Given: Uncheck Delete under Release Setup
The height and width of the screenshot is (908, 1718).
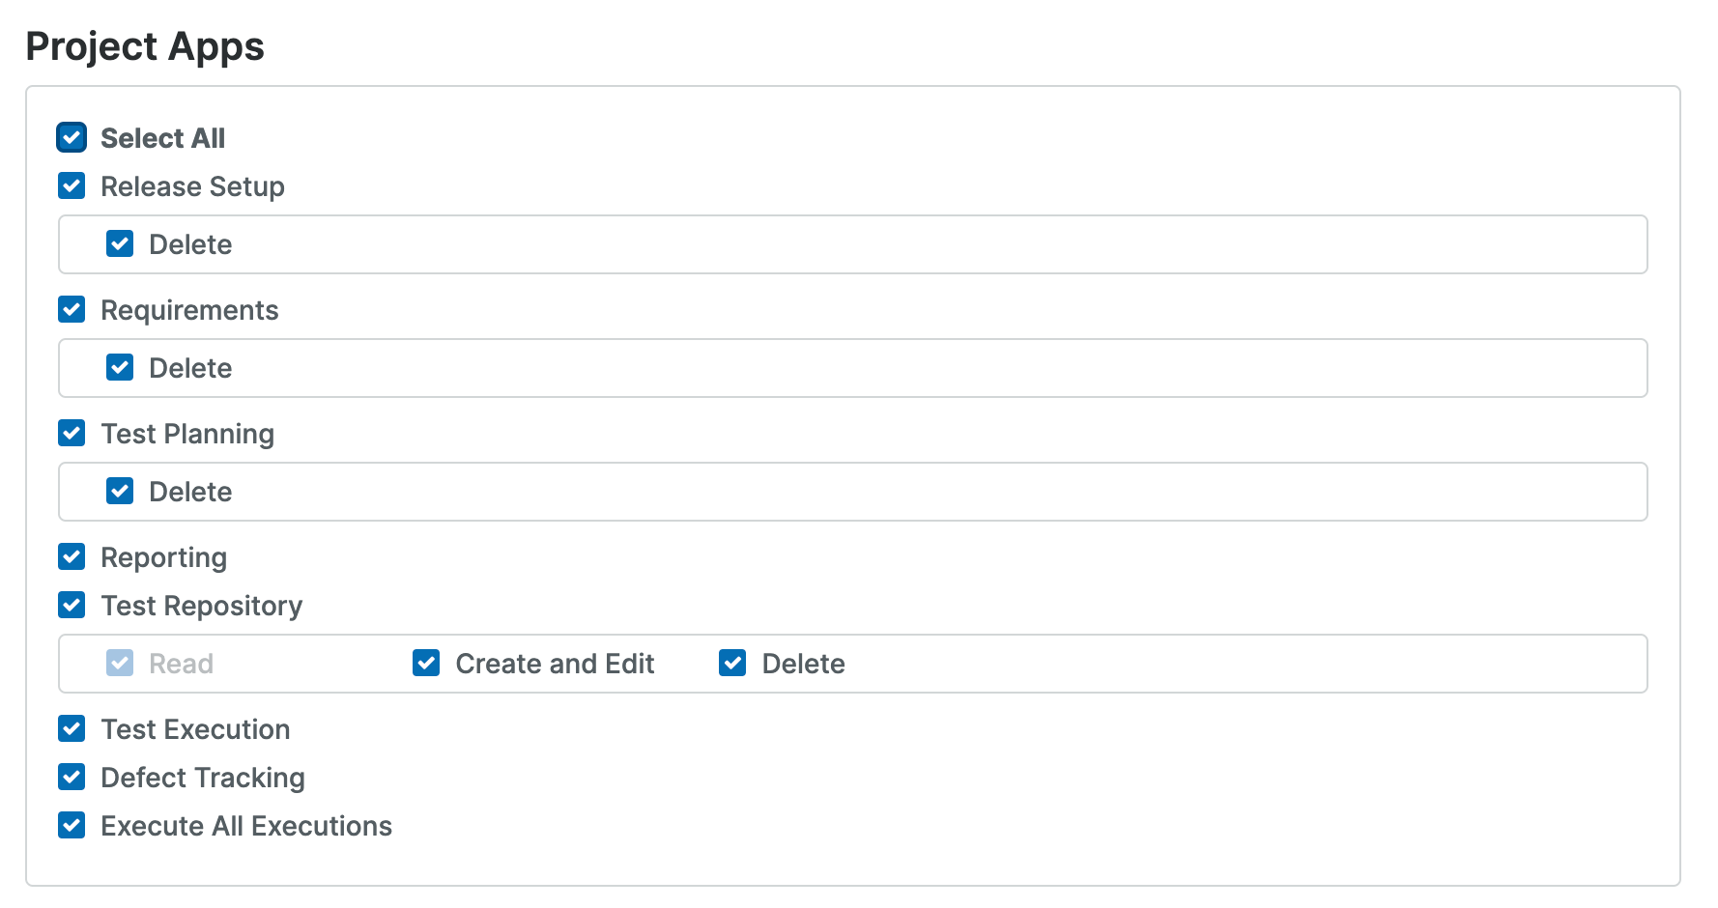Looking at the screenshot, I should click(x=119, y=243).
